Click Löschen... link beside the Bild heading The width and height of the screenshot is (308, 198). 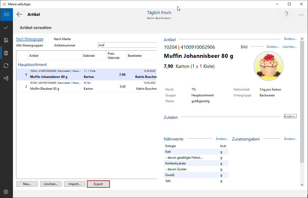290,47
